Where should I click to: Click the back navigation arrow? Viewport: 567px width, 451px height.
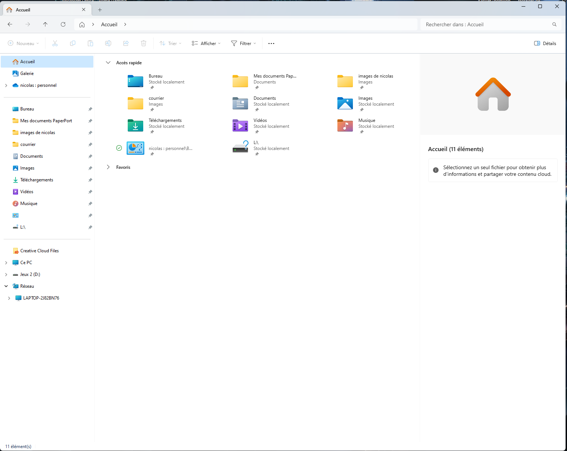coord(10,24)
